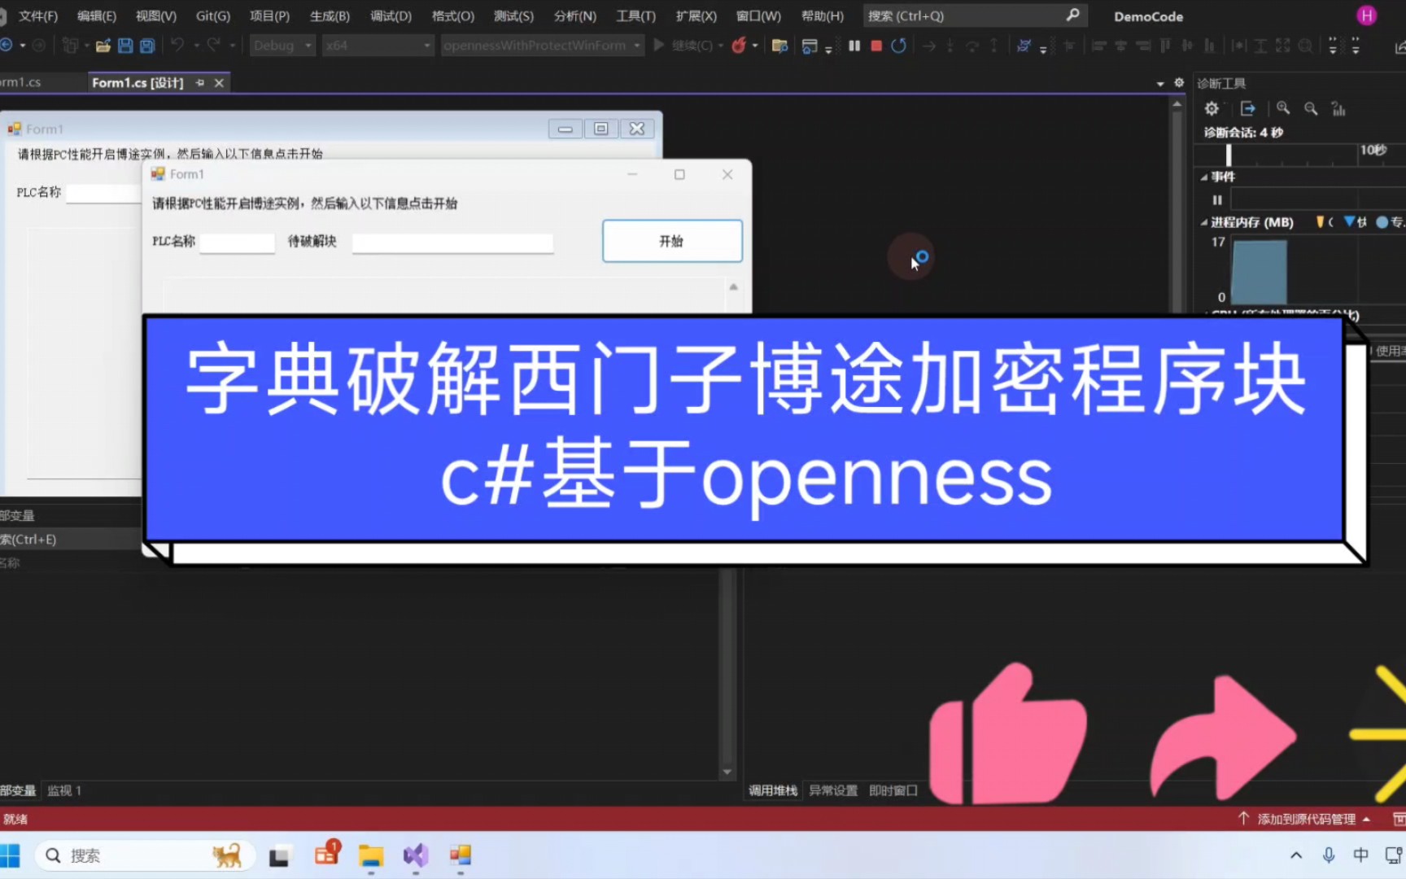
Task: Click the Redo arrow icon
Action: [213, 46]
